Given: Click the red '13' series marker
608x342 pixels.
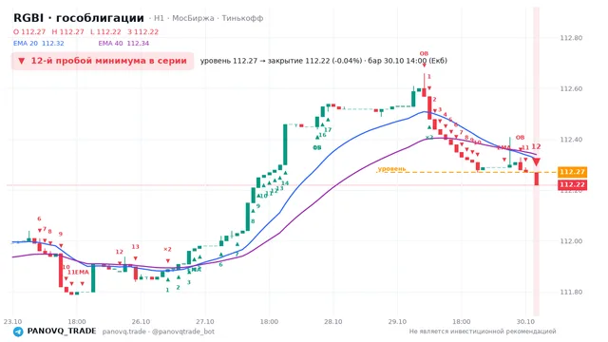Looking at the screenshot, I should 135,247.
